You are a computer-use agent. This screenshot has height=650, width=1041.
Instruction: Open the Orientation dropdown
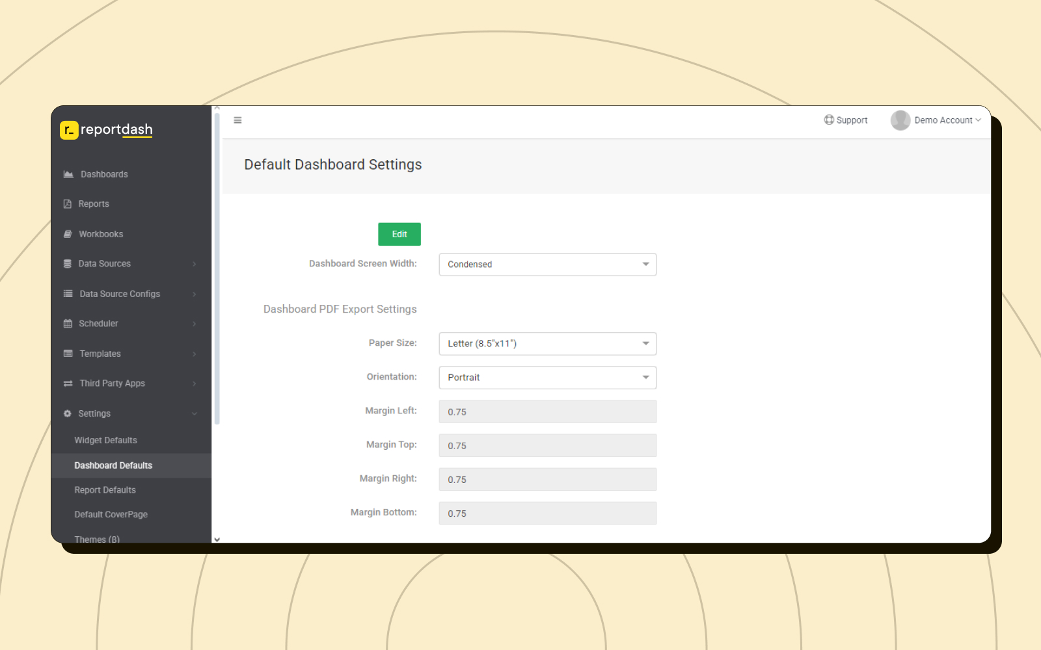point(548,378)
